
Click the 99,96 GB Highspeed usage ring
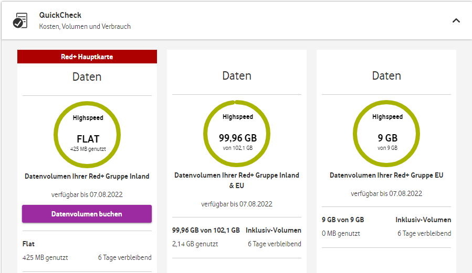(237, 132)
